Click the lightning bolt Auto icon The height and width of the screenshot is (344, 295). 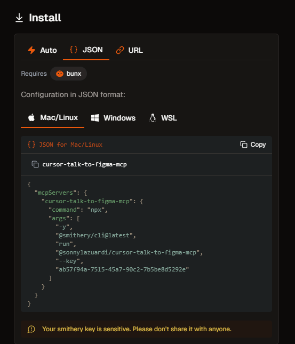[x=31, y=50]
